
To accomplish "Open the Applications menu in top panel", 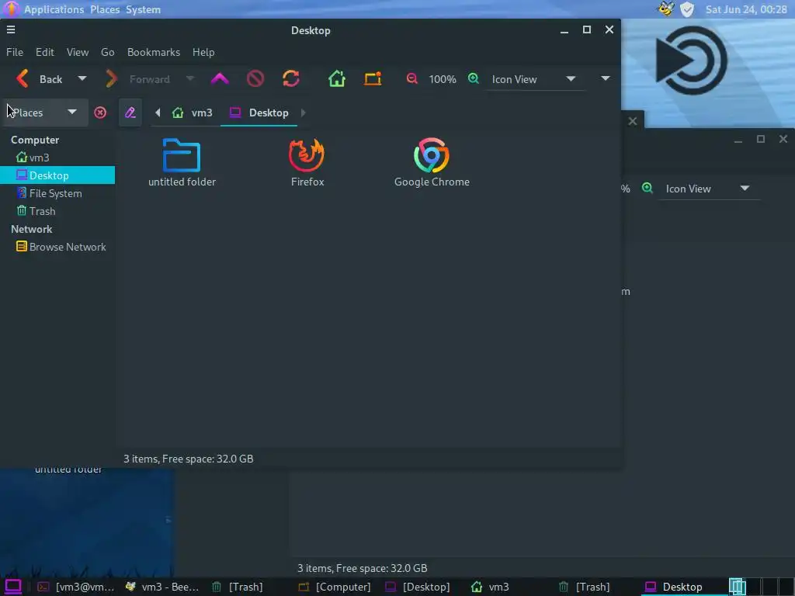I will click(54, 9).
